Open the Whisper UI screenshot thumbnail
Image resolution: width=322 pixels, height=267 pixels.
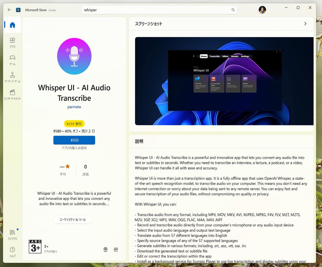(x=224, y=81)
